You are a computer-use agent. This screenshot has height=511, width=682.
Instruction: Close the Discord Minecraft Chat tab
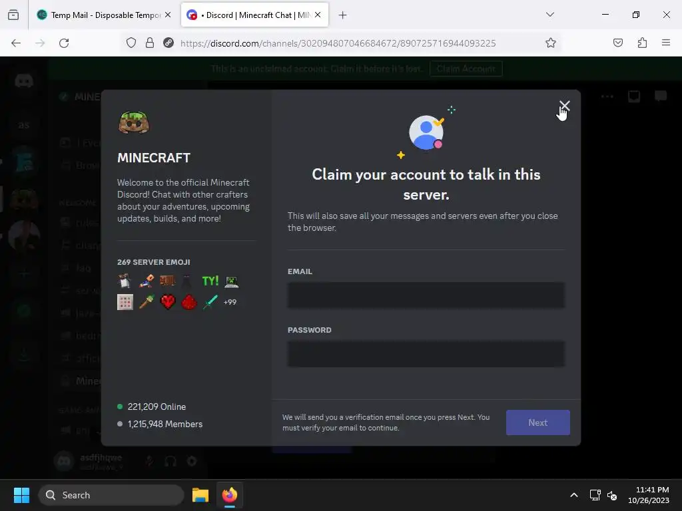coord(318,15)
